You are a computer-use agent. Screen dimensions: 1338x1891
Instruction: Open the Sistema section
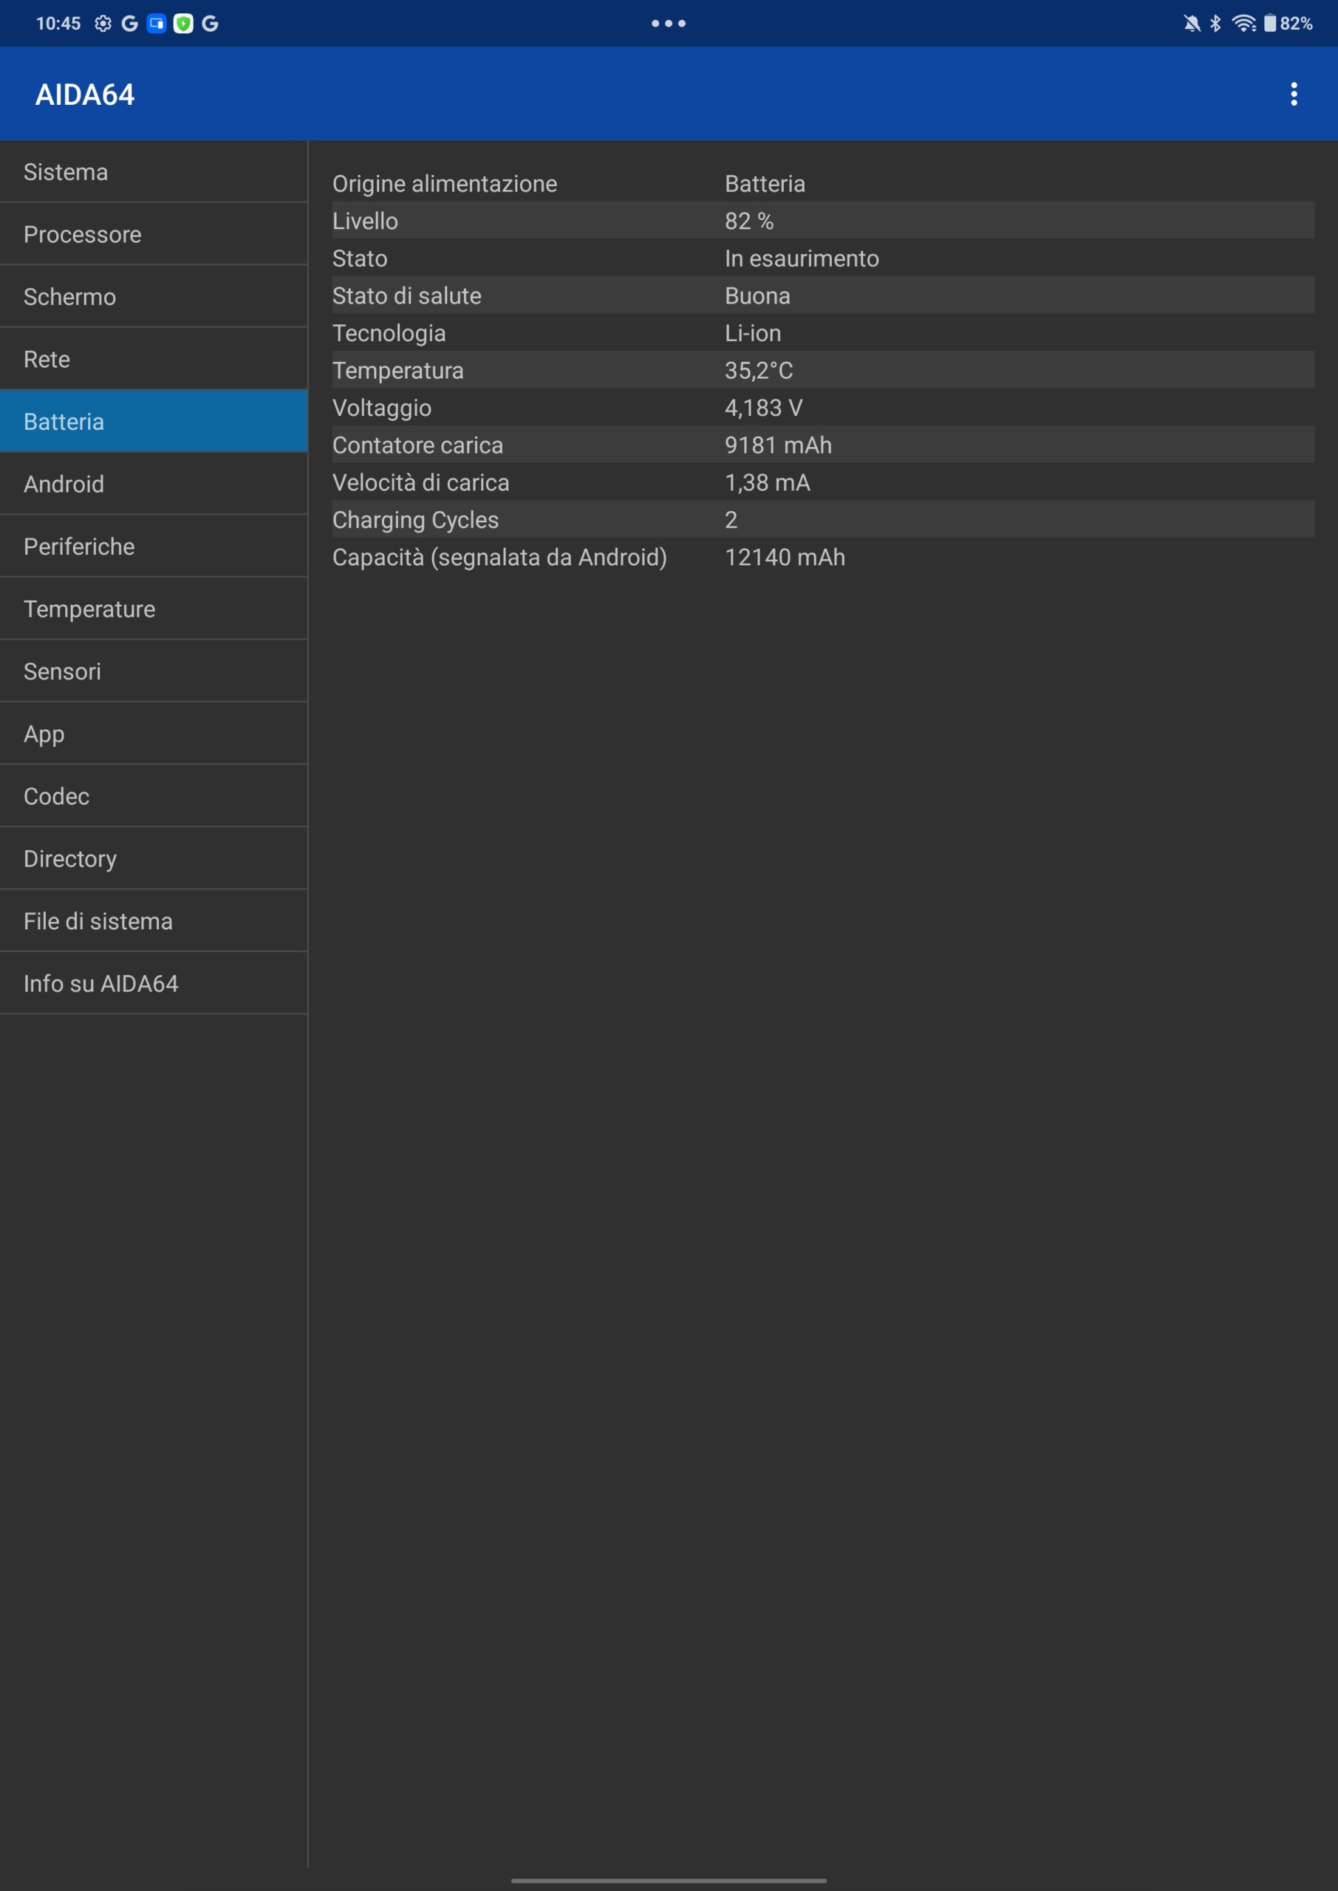point(153,171)
